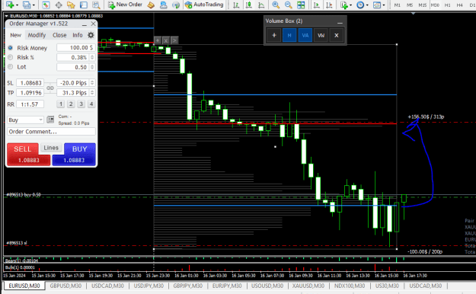This screenshot has width=476, height=294.
Task: Click the New Order toolbar button
Action: tap(125, 5)
